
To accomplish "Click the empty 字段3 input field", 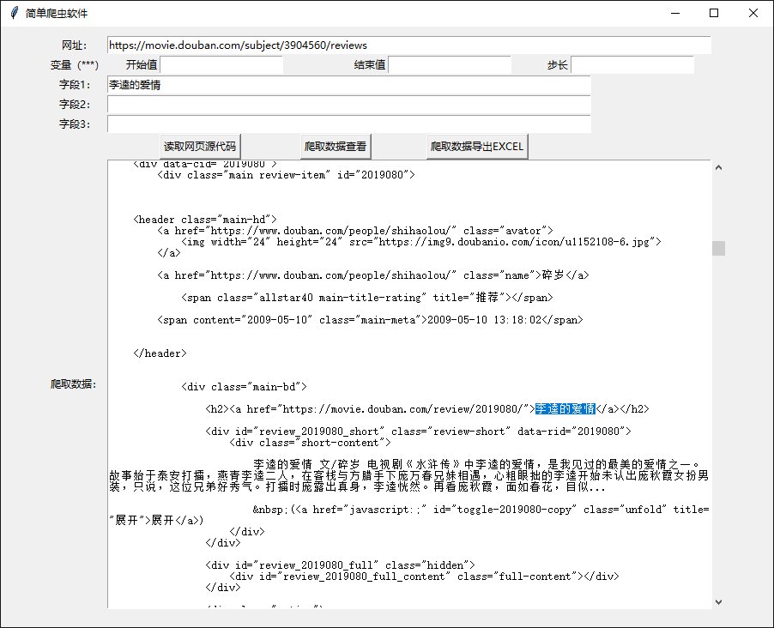I will [348, 124].
